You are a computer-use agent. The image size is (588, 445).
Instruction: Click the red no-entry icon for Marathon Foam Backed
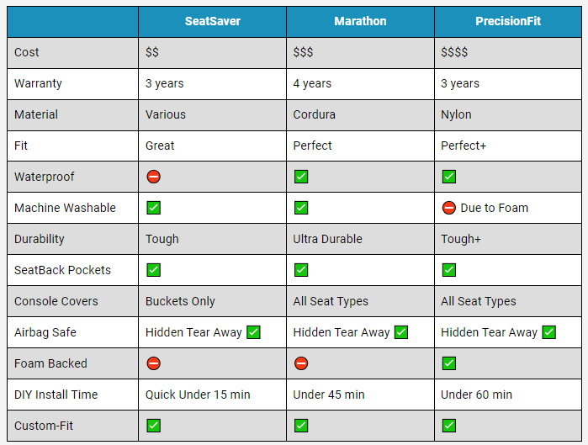click(301, 363)
